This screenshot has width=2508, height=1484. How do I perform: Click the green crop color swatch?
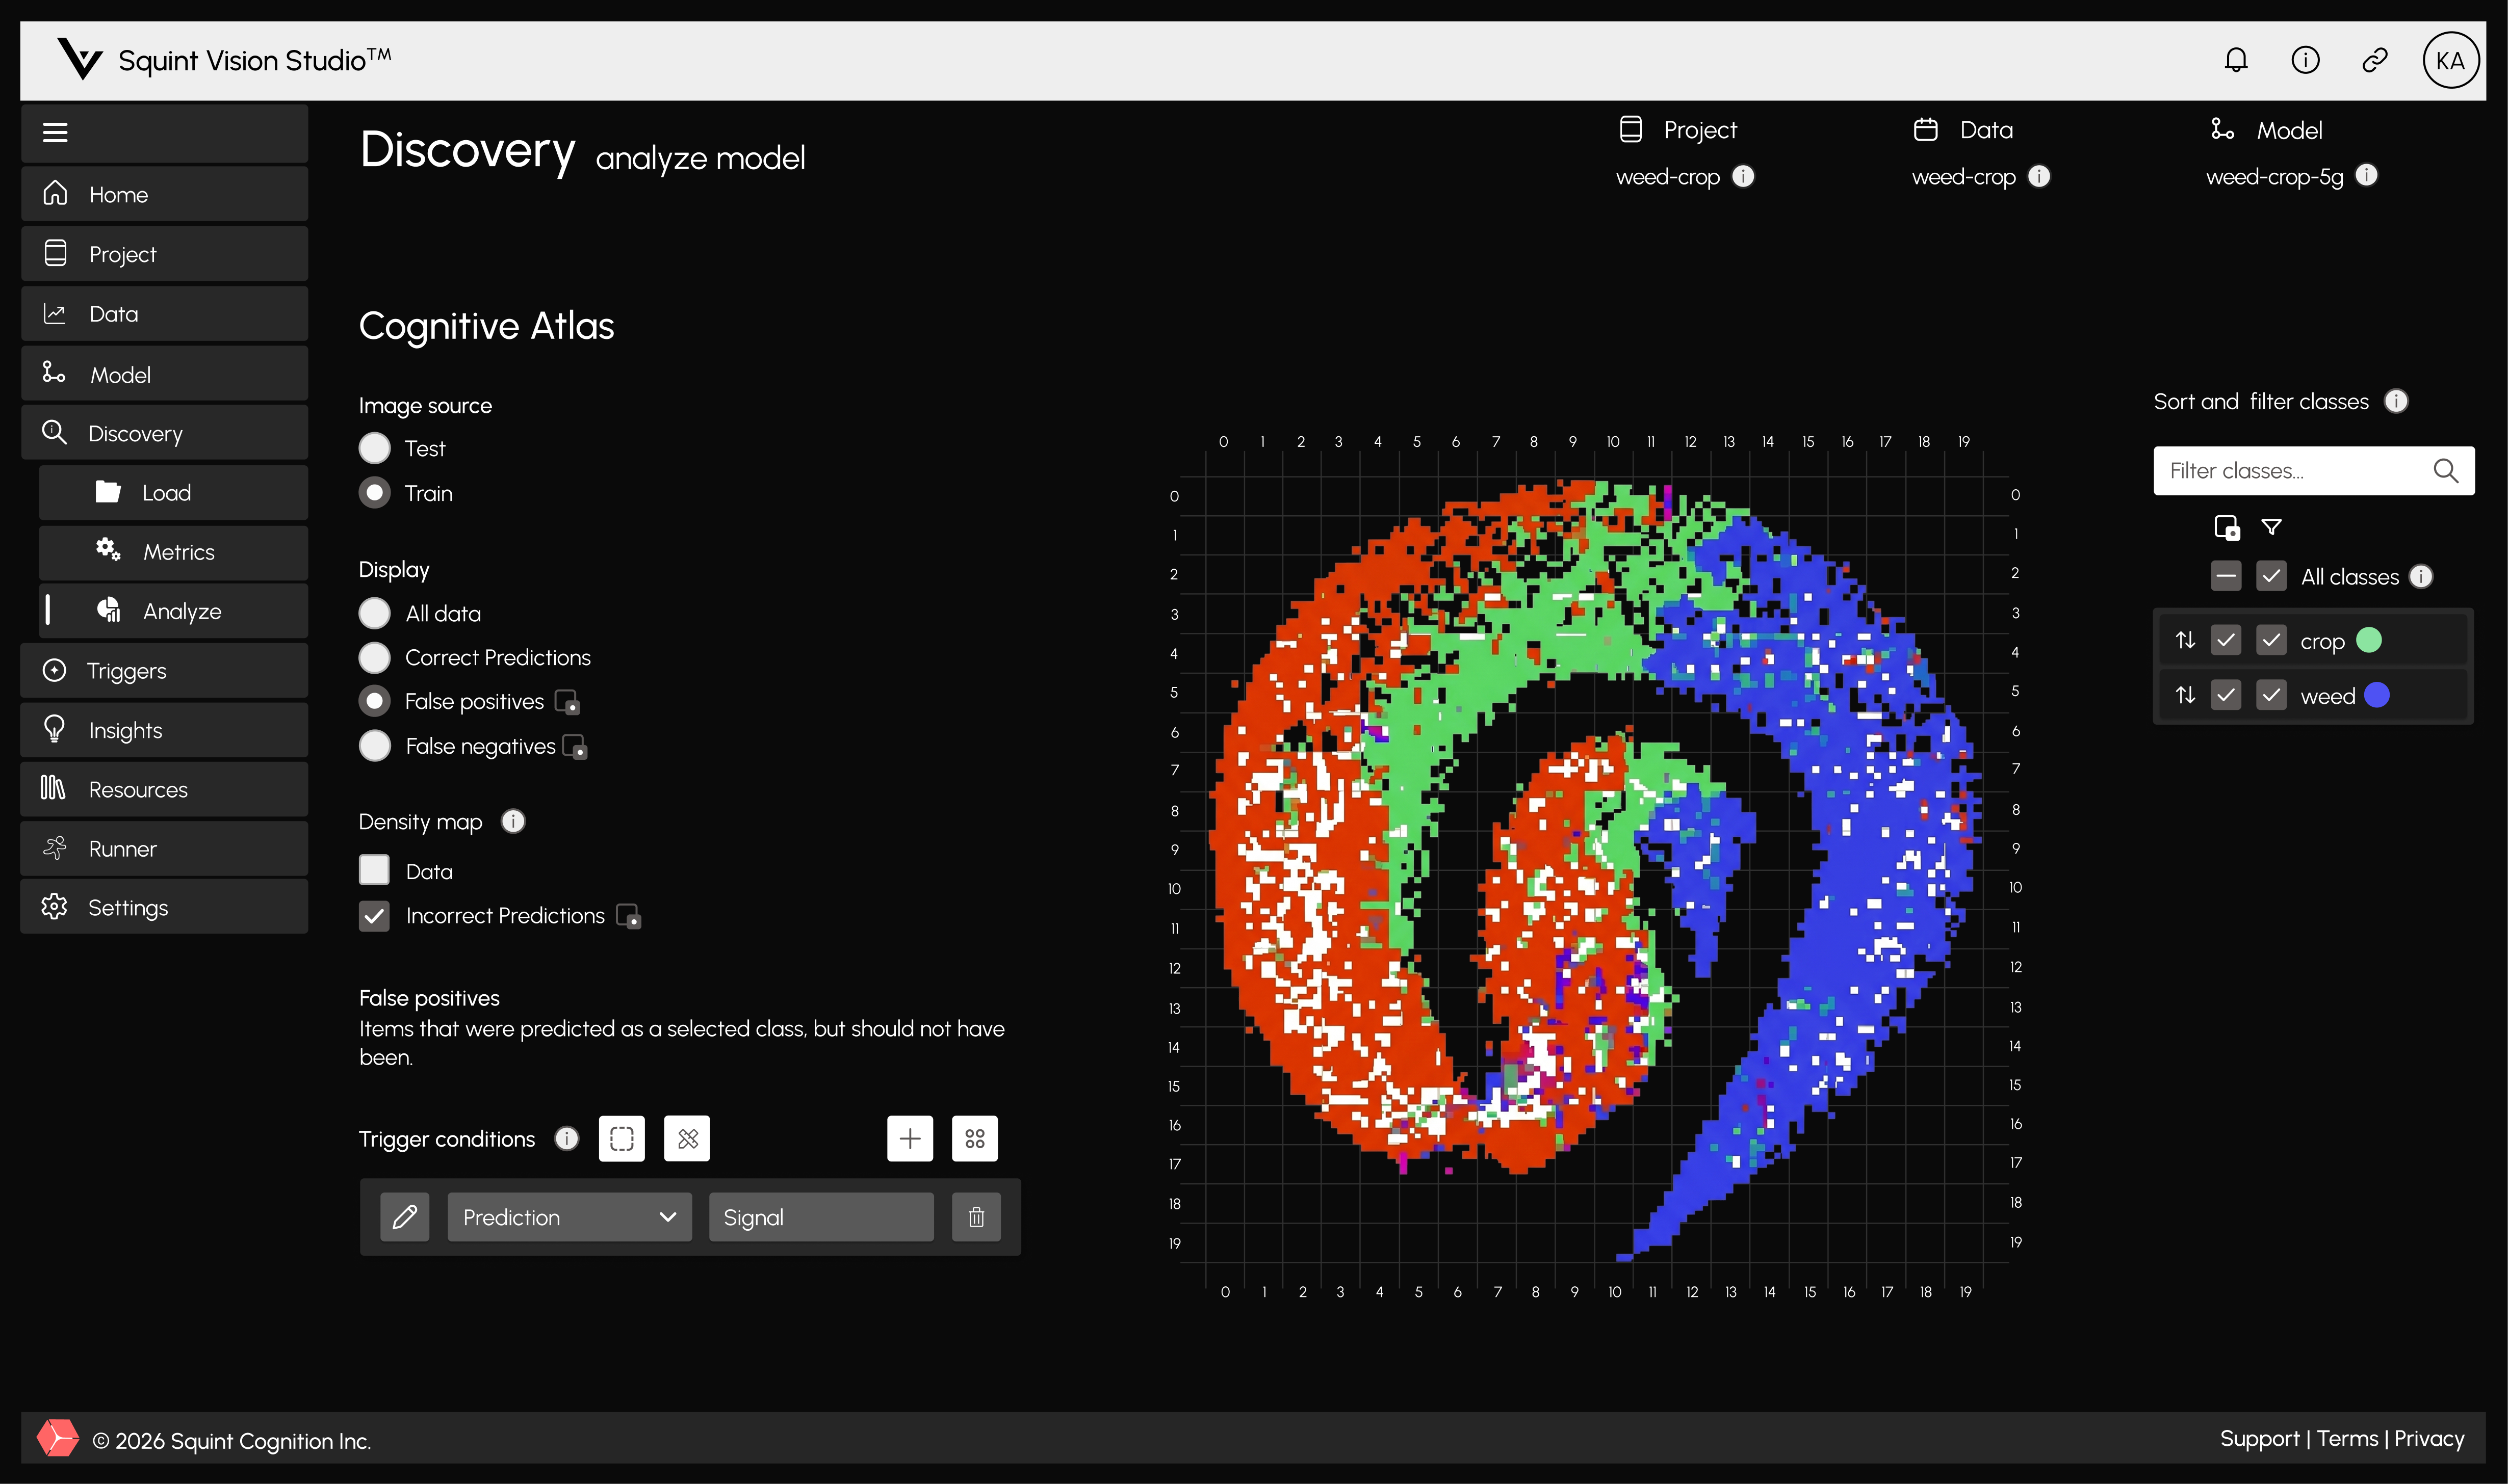[2368, 640]
